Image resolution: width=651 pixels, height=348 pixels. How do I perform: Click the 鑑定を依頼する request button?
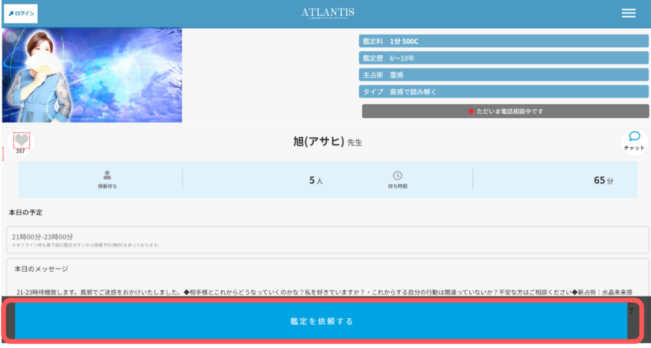click(x=321, y=321)
